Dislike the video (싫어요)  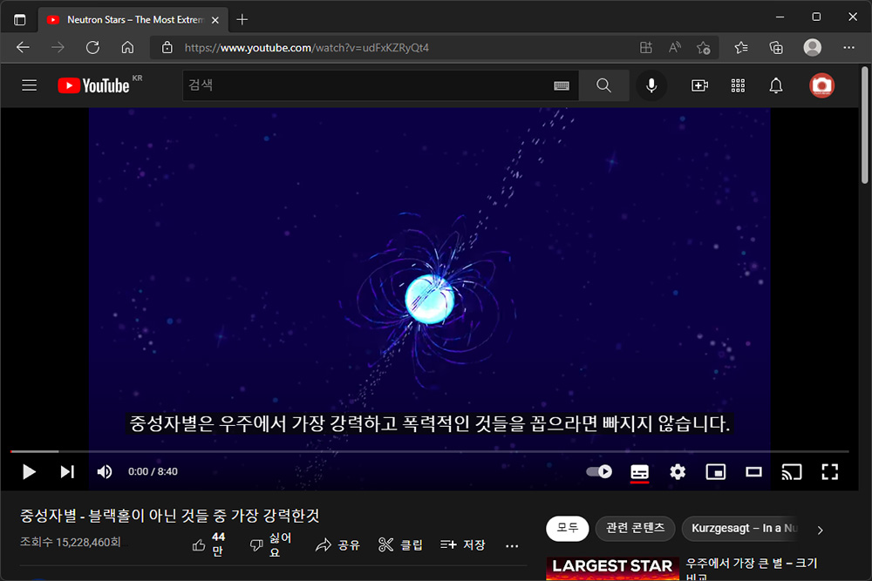[x=271, y=545]
